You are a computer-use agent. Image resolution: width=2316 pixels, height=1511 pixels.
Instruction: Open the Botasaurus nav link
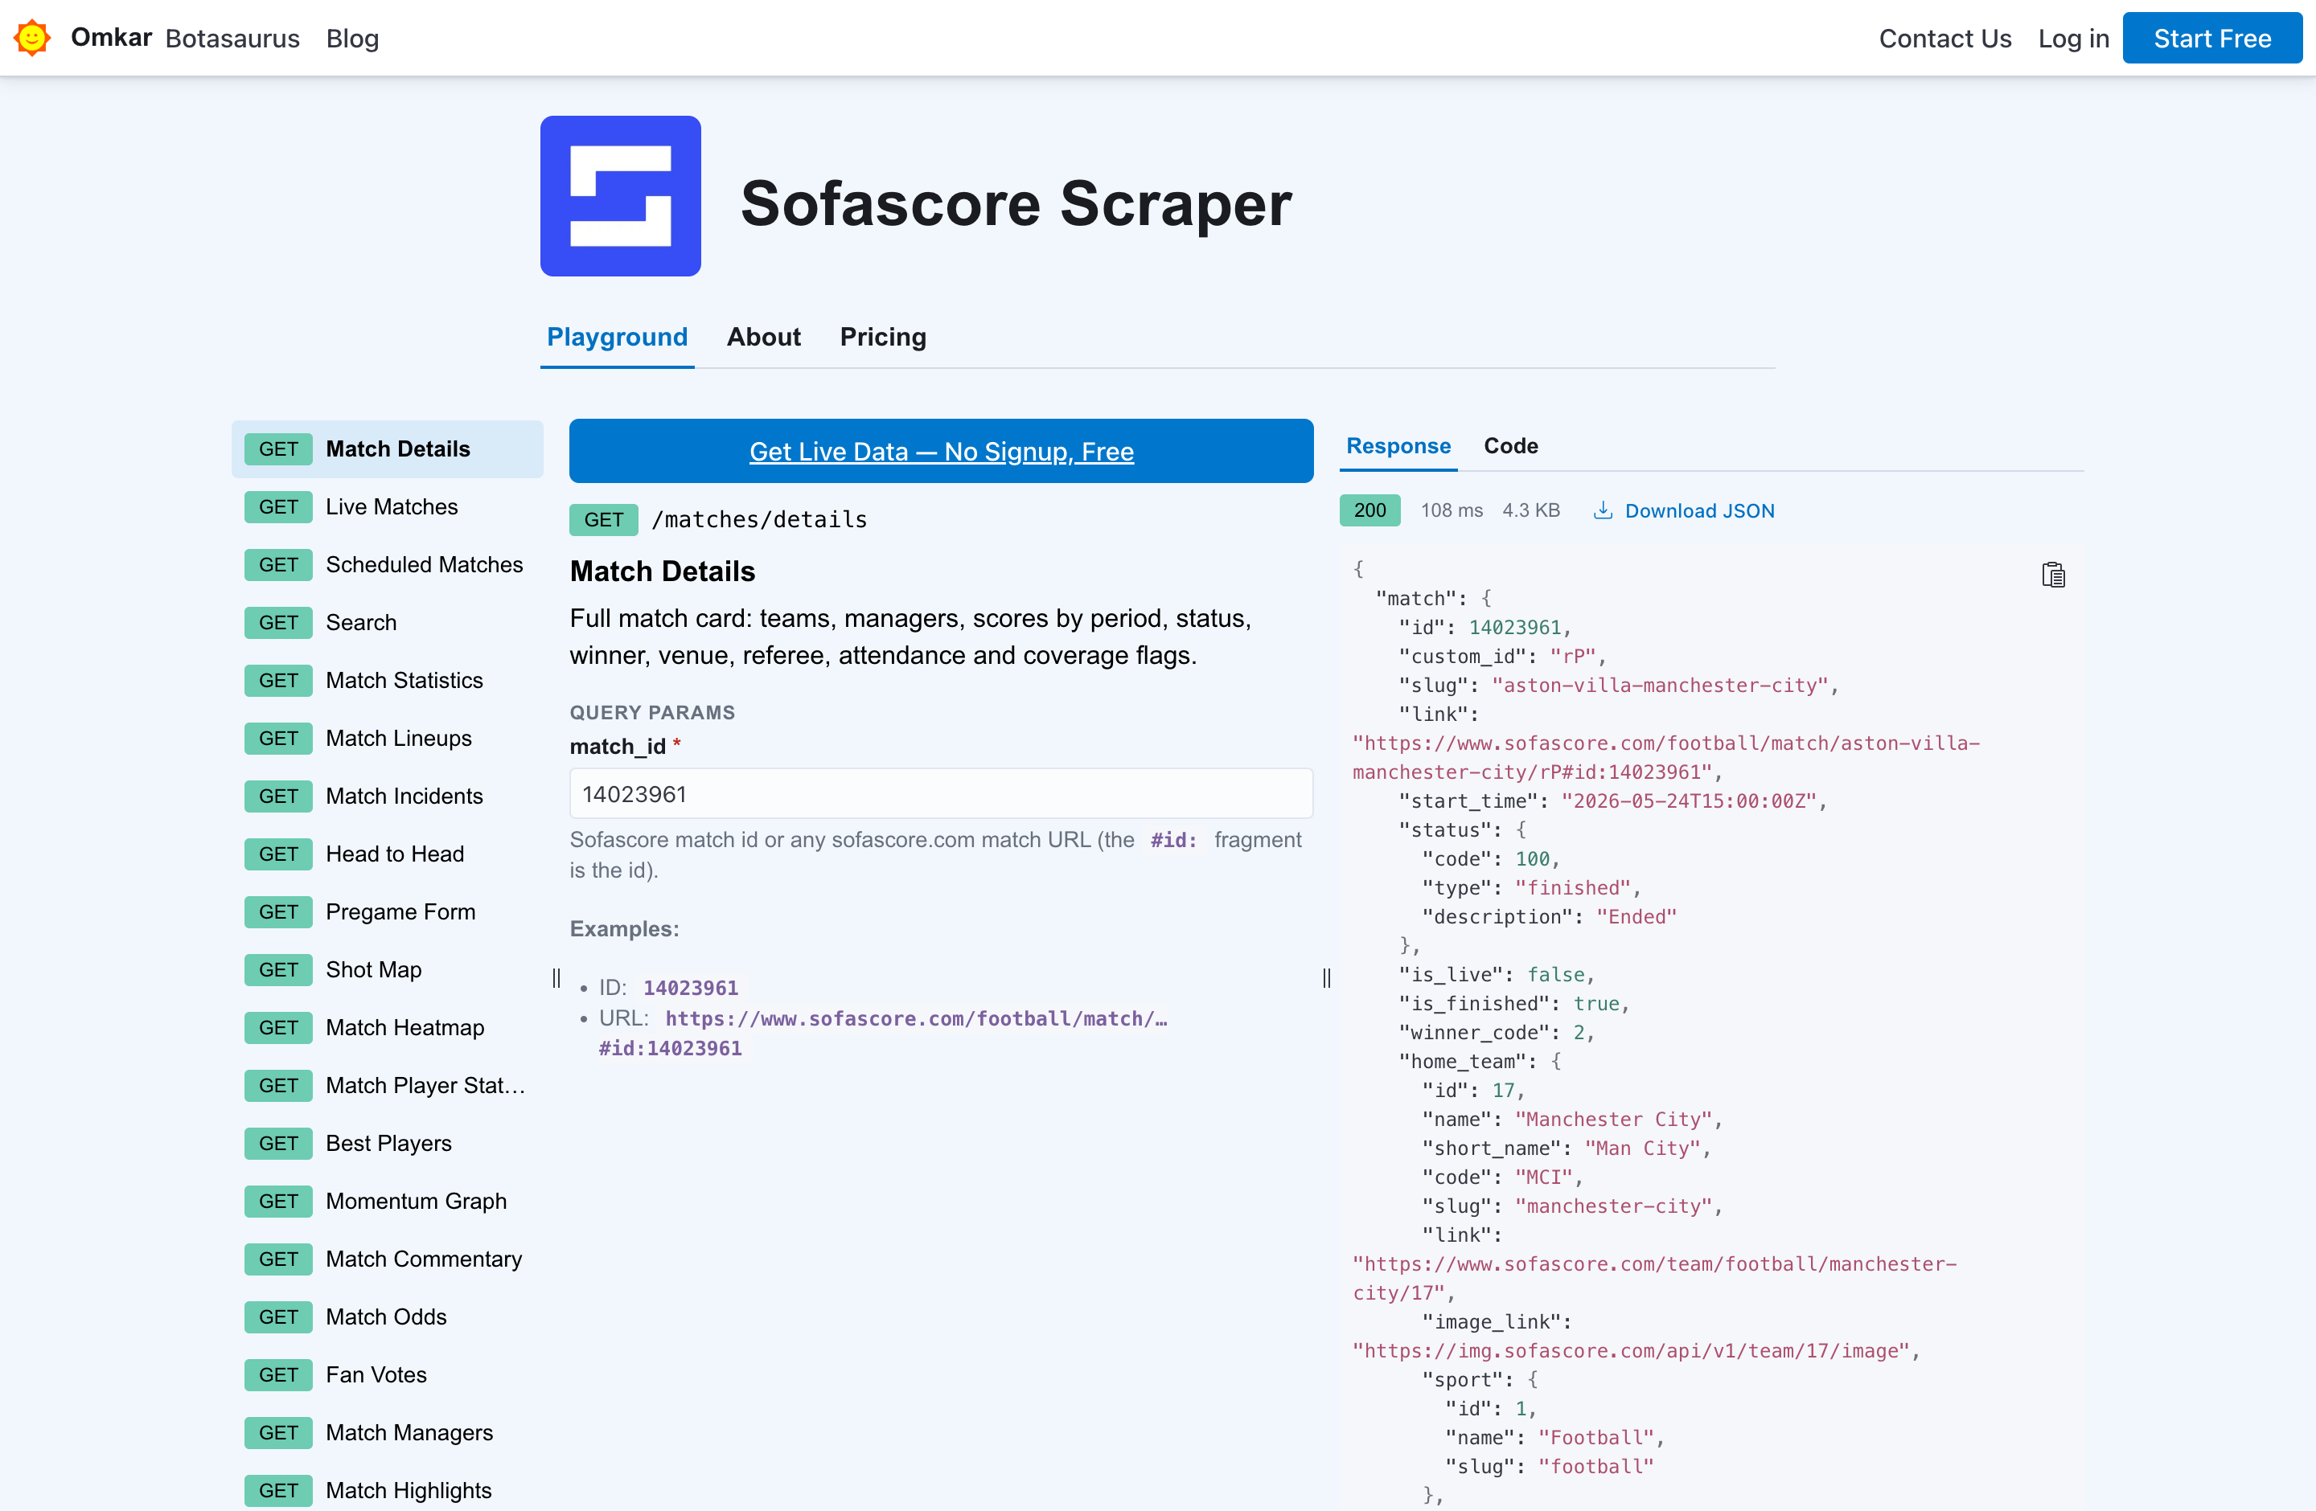click(x=232, y=38)
